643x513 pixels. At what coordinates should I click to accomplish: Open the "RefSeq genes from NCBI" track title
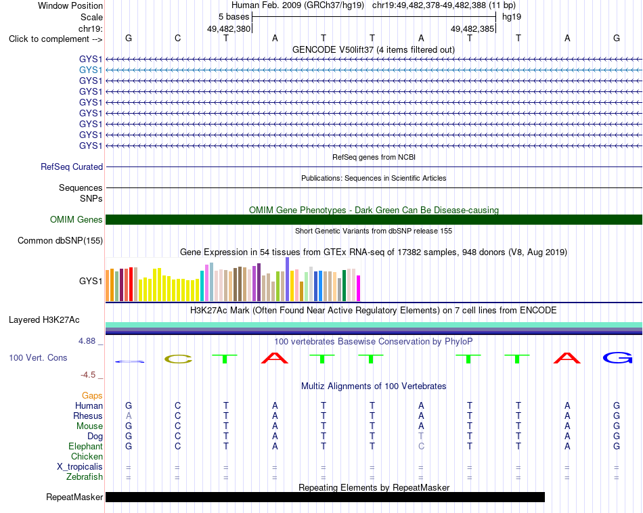tap(374, 157)
